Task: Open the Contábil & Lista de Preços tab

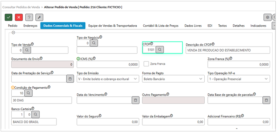Action: click(161, 26)
